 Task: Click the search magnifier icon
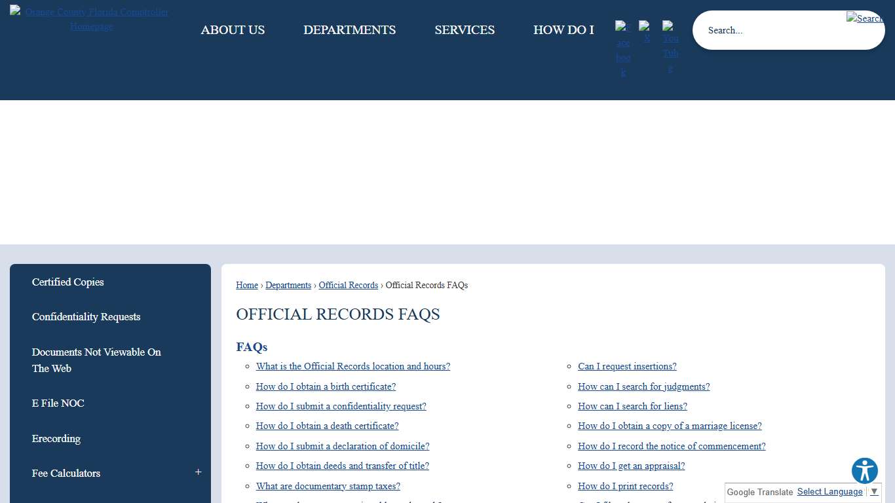pyautogui.click(x=864, y=17)
